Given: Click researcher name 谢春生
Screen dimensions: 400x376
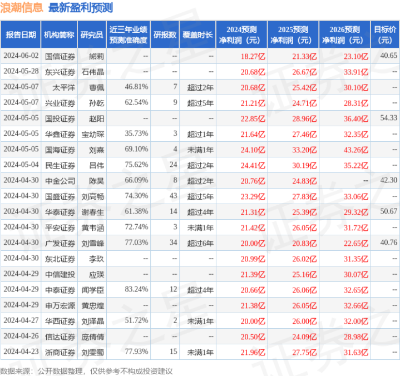Looking at the screenshot, I should coord(93,212).
